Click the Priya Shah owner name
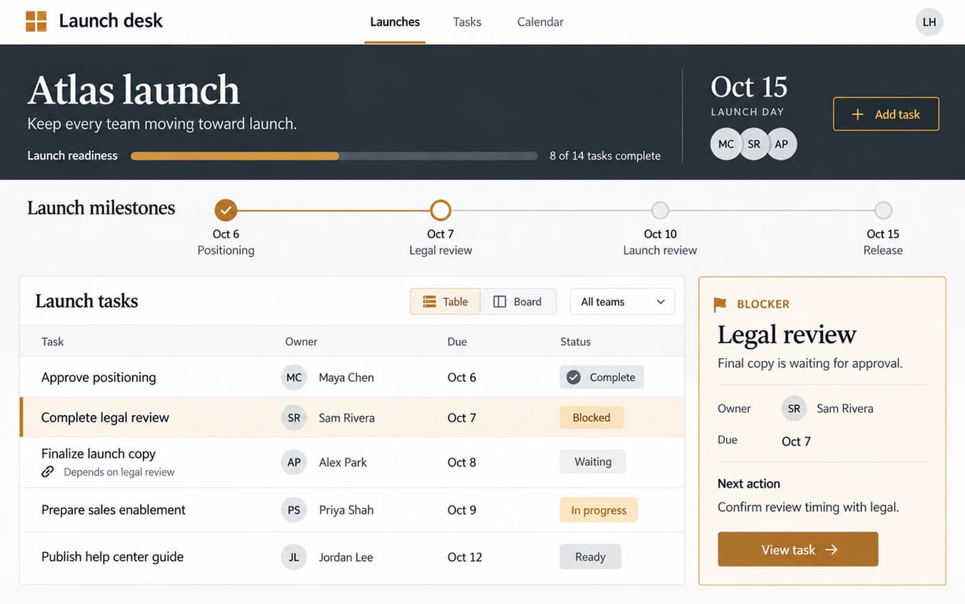This screenshot has height=604, width=965. coord(346,510)
